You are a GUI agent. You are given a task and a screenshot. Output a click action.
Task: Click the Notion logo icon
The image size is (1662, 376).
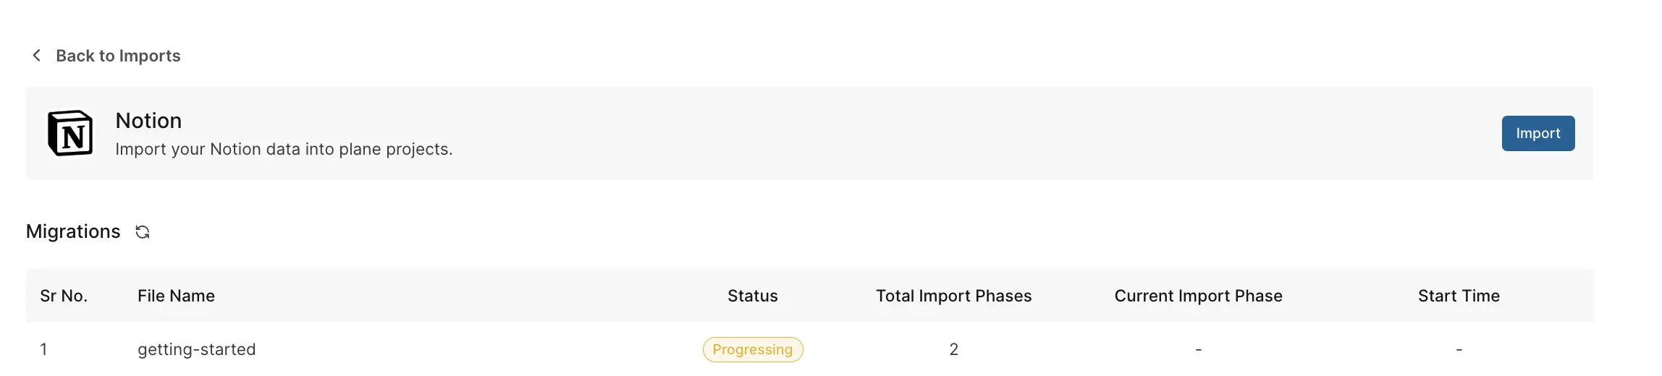click(x=70, y=133)
